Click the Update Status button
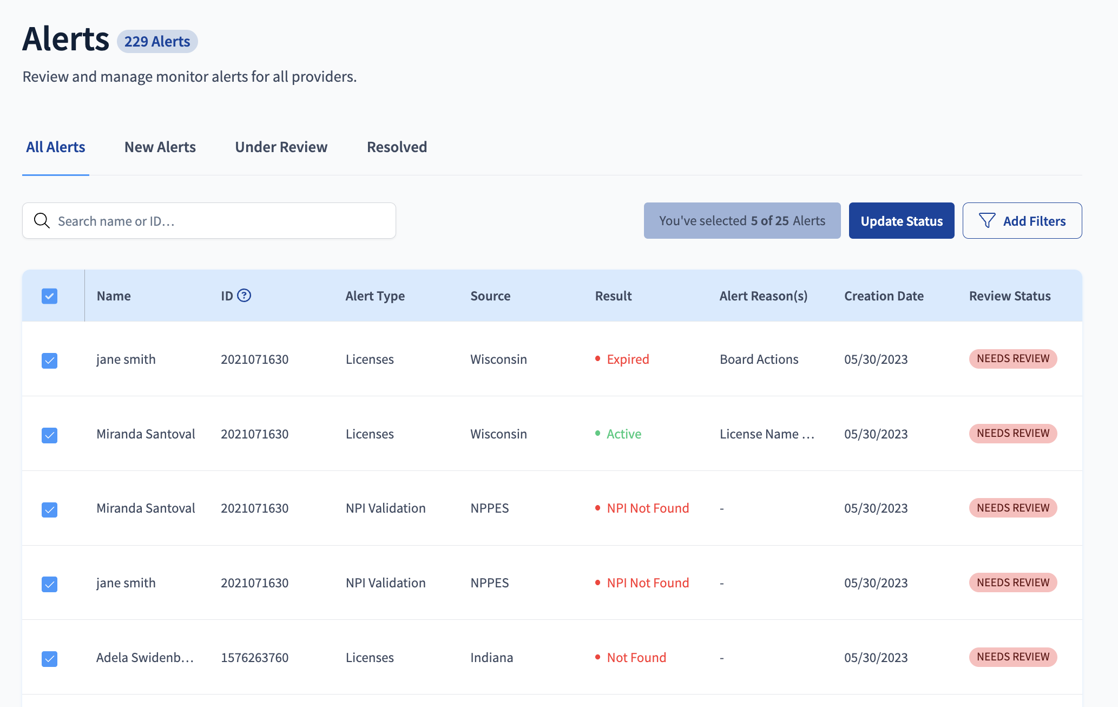The height and width of the screenshot is (707, 1118). (902, 221)
